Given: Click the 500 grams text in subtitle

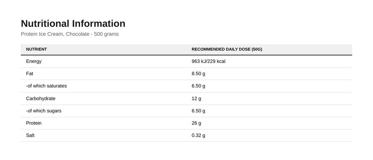Looking at the screenshot, I should click(106, 34).
